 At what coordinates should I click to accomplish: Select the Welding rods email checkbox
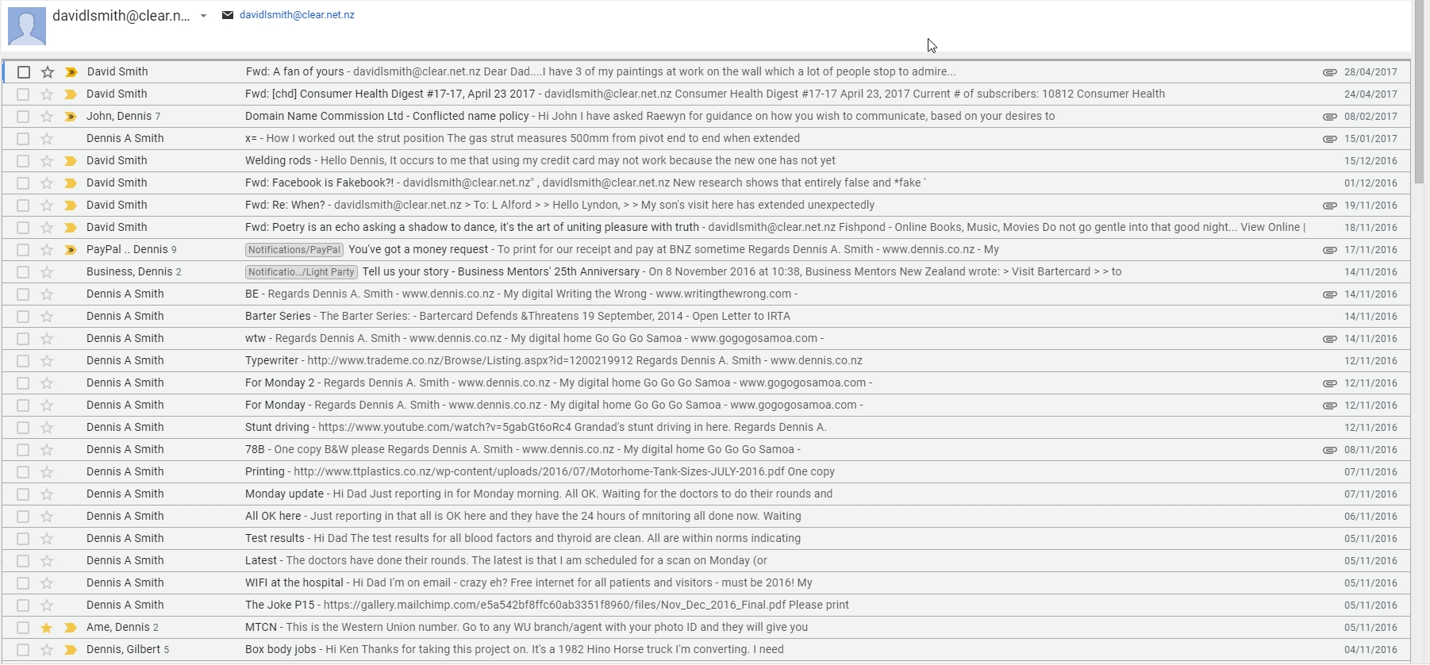(x=23, y=161)
